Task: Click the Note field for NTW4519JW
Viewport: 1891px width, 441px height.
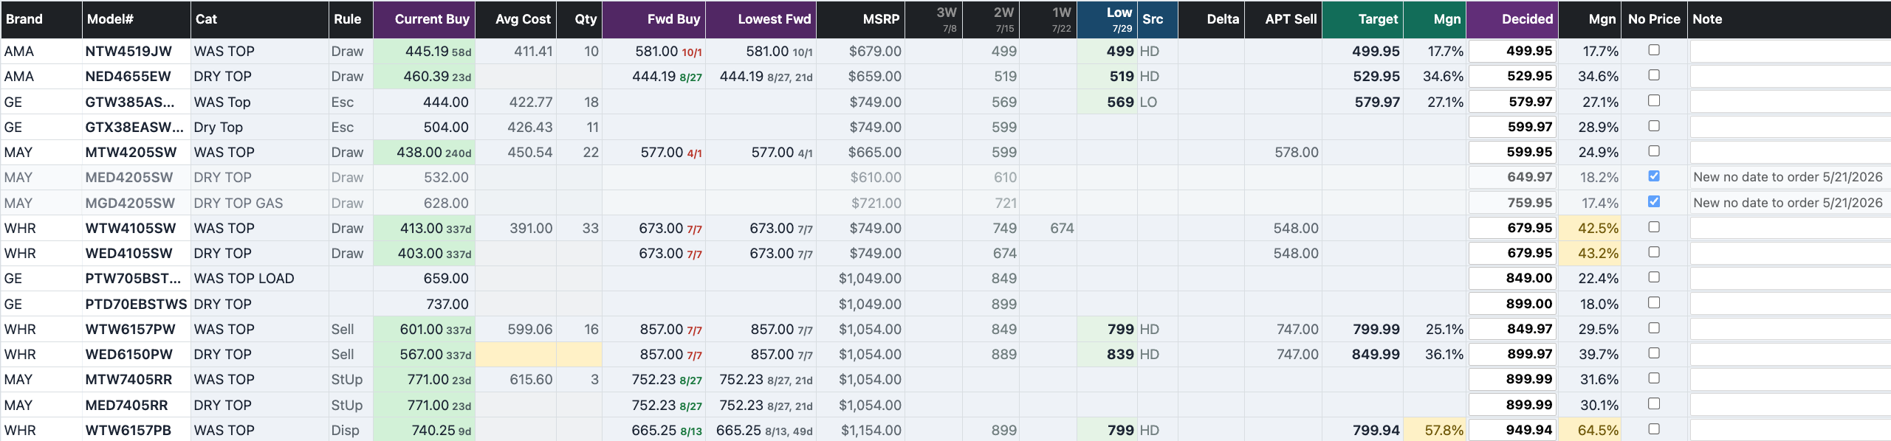Action: 1791,51
